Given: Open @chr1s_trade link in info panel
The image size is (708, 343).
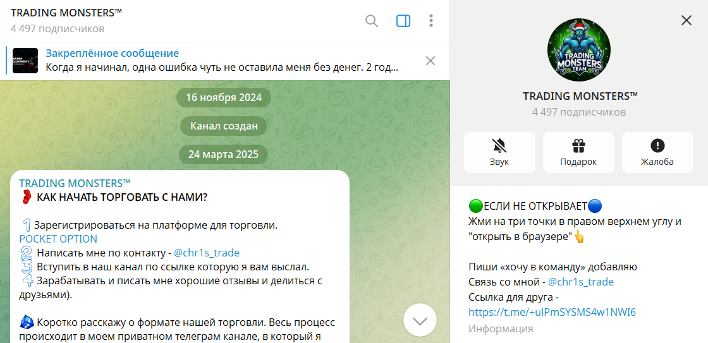Looking at the screenshot, I should click(580, 282).
